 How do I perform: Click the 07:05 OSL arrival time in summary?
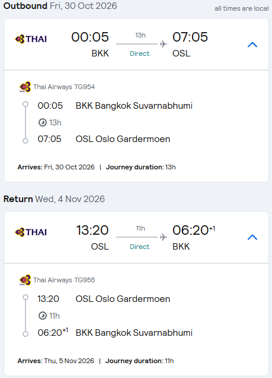pyautogui.click(x=190, y=37)
